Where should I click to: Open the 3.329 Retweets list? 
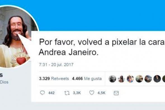(54, 79)
